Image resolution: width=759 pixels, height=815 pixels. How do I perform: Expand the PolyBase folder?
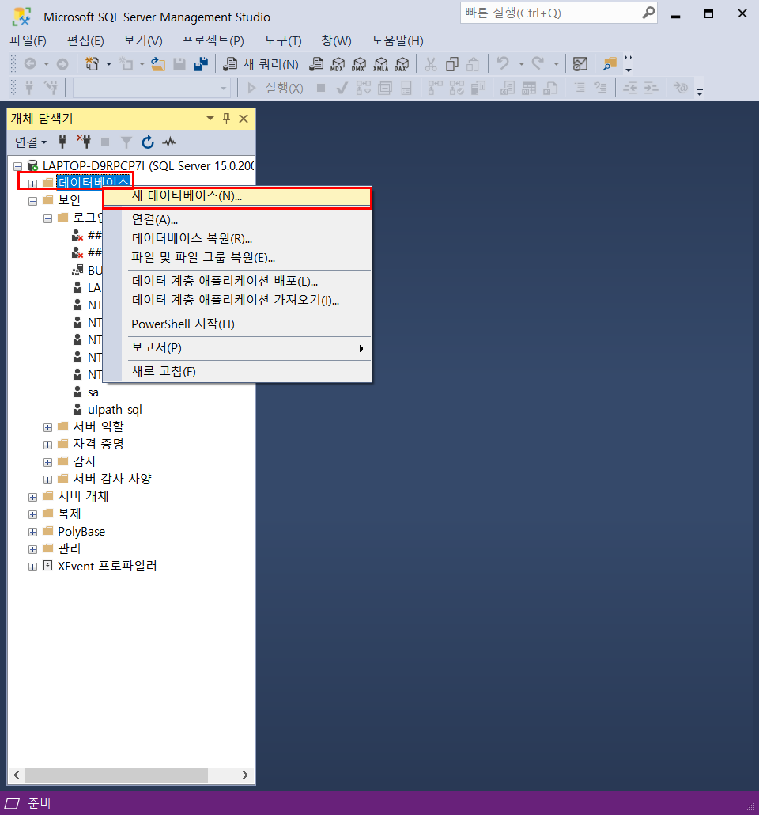pos(32,533)
